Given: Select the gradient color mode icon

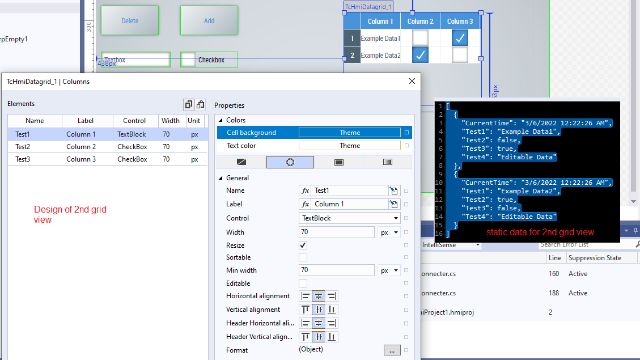Looking at the screenshot, I should (387, 162).
